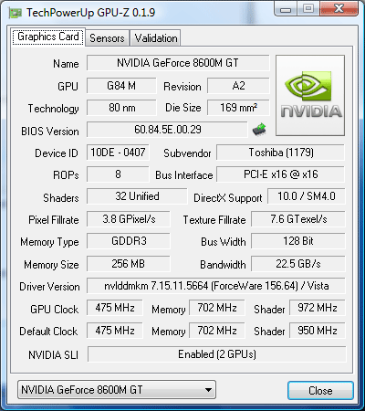Screen dimensions: 365x411
Task: Open the Validation tab
Action: click(x=156, y=38)
